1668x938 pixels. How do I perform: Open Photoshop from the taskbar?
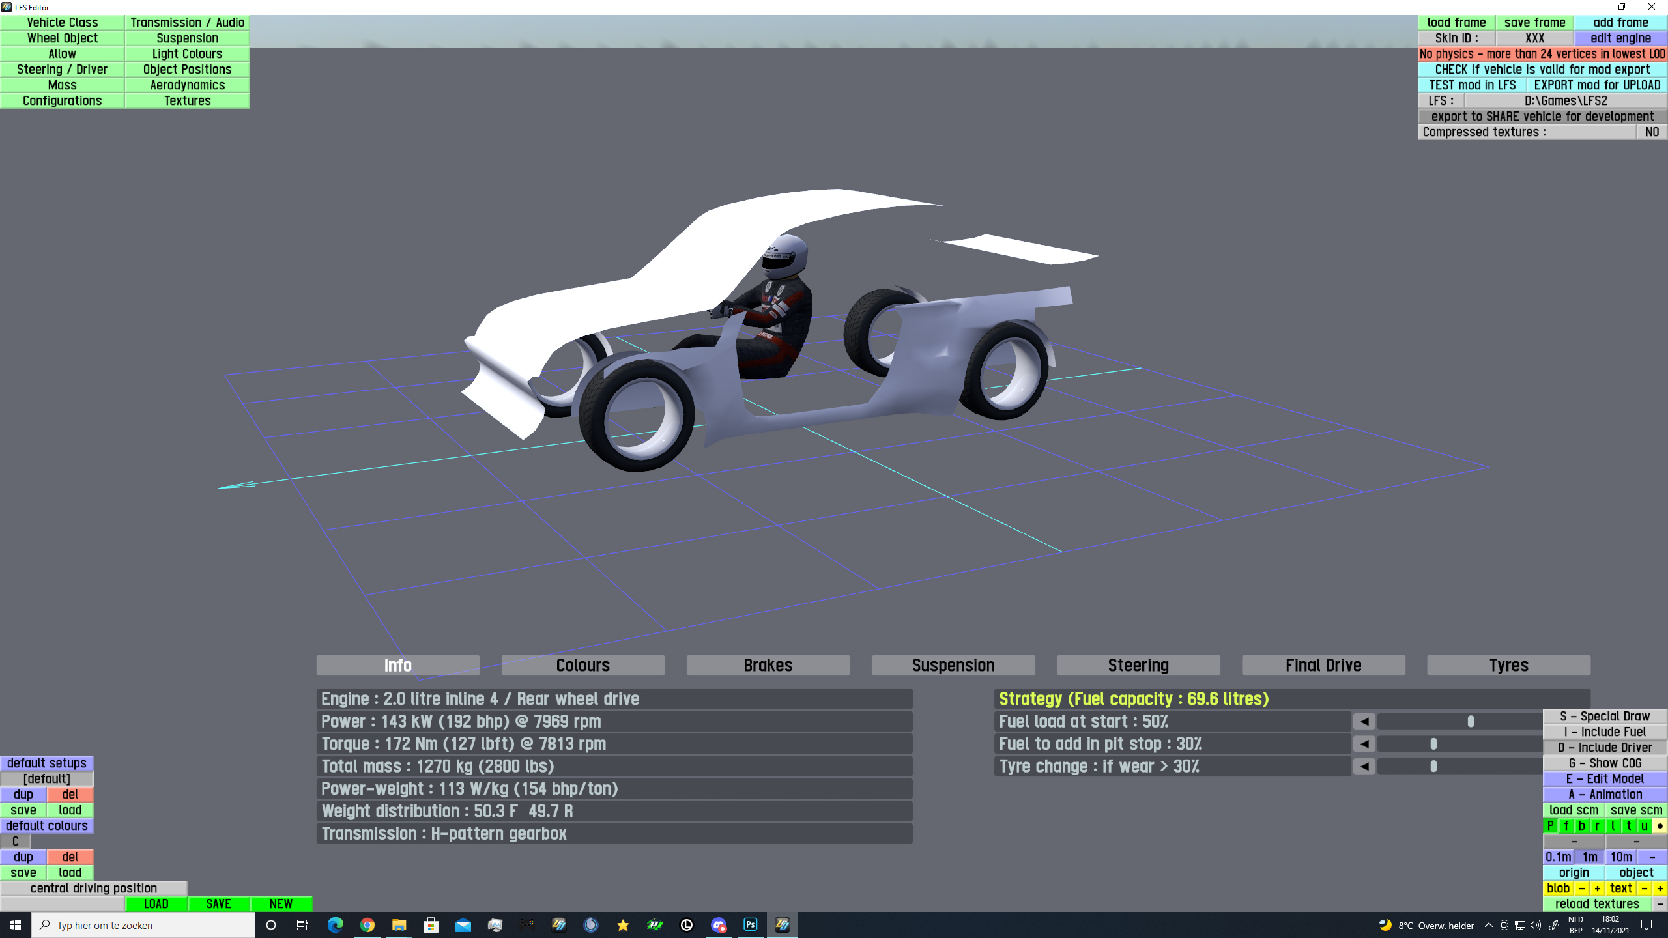[751, 924]
